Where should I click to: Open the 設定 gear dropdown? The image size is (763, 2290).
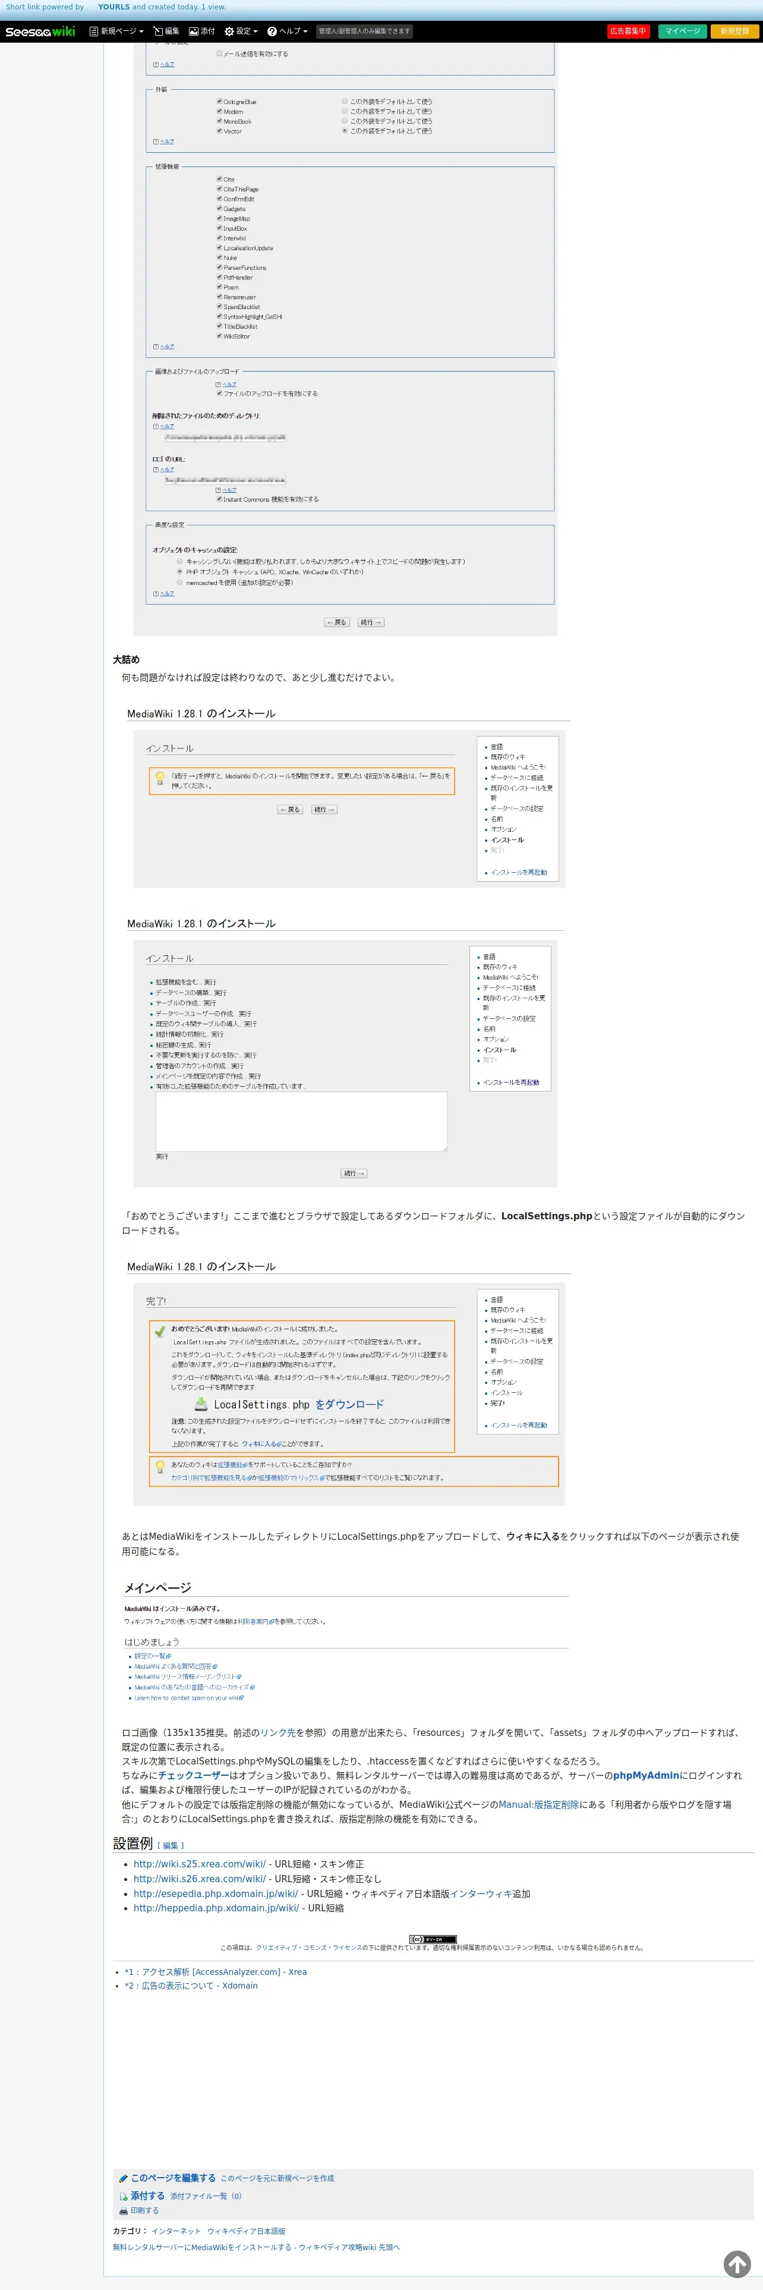click(241, 31)
